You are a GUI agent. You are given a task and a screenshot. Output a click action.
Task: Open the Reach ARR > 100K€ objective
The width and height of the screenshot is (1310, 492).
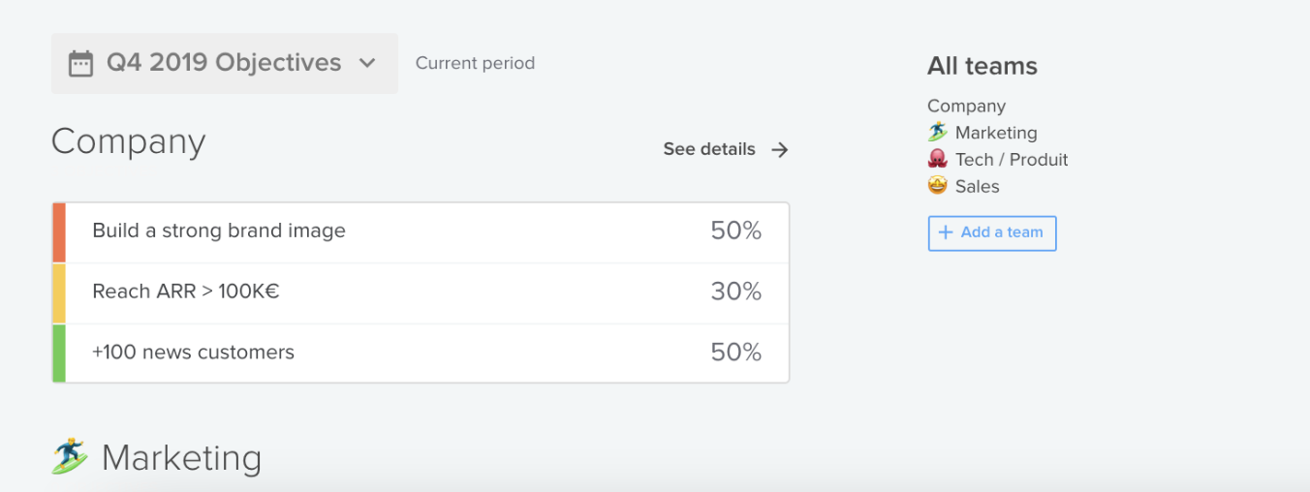coord(421,292)
